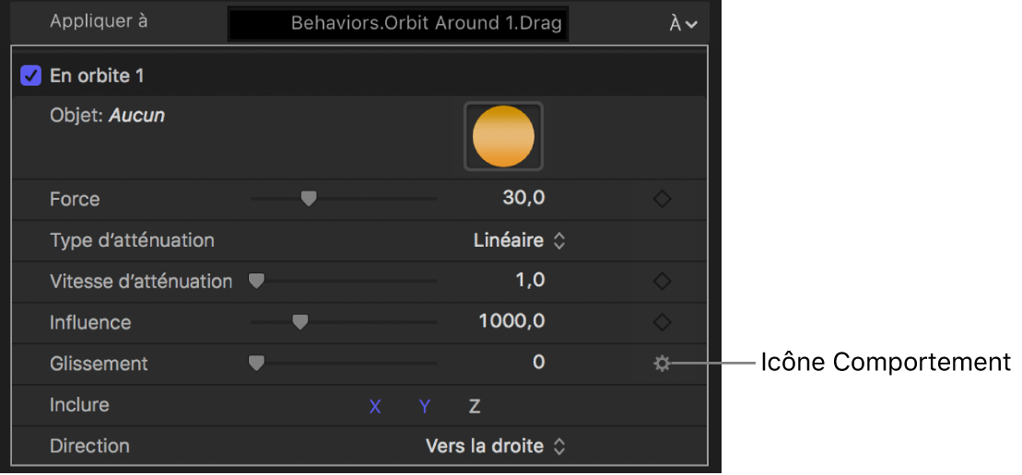Screen dimensions: 1022x475
Task: Click the Influence value 1000,0
Action: [x=511, y=321]
